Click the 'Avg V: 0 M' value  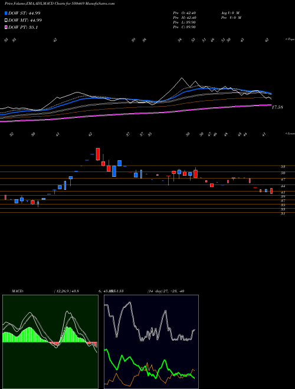click(x=230, y=13)
